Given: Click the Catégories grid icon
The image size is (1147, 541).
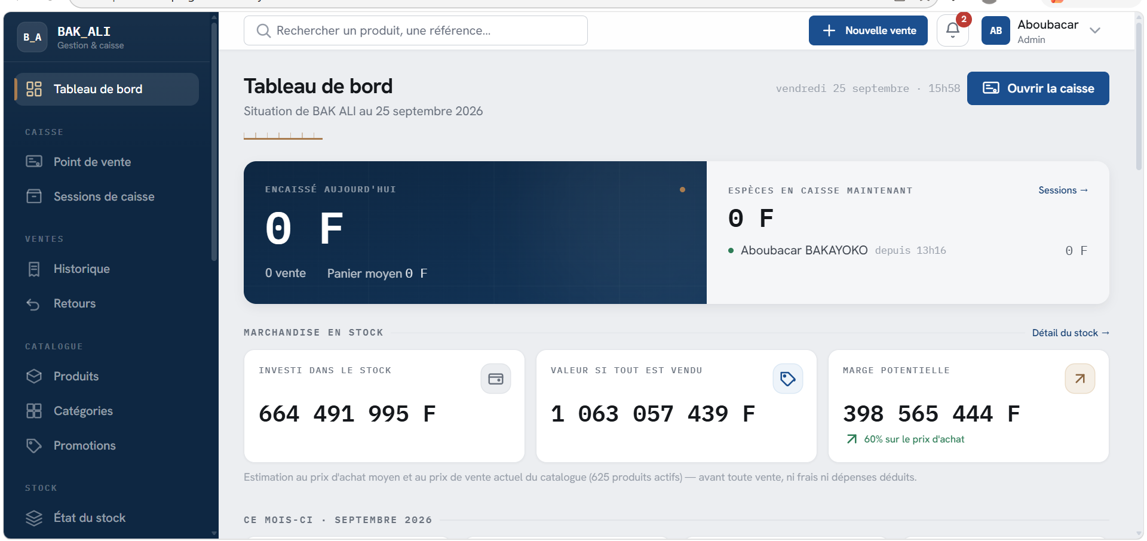Looking at the screenshot, I should coord(34,411).
